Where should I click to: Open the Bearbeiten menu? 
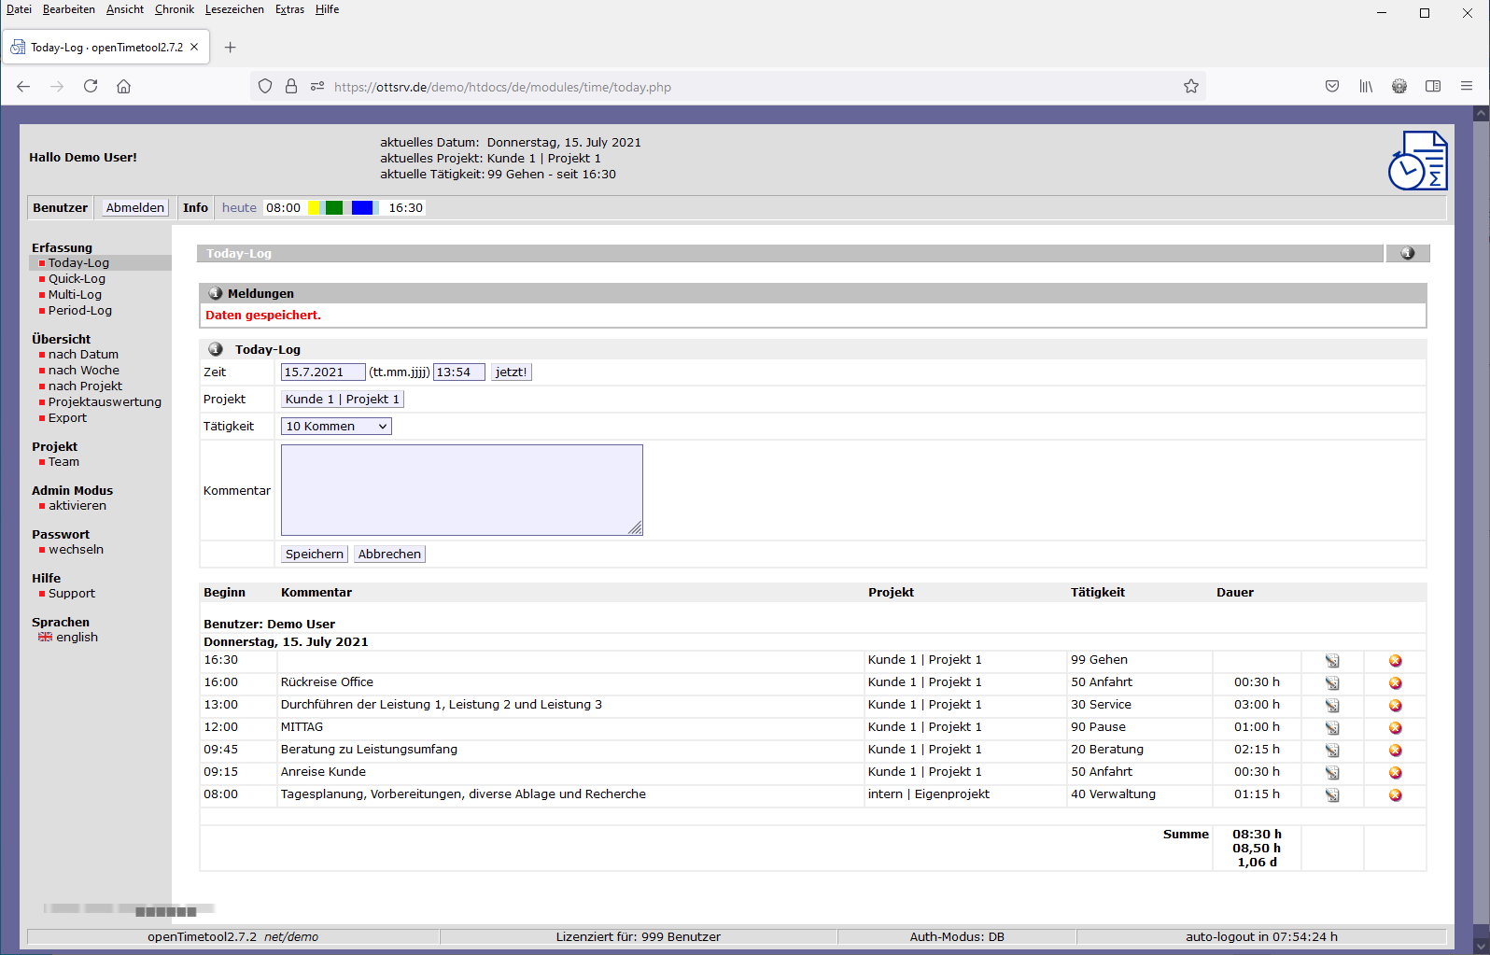click(69, 9)
